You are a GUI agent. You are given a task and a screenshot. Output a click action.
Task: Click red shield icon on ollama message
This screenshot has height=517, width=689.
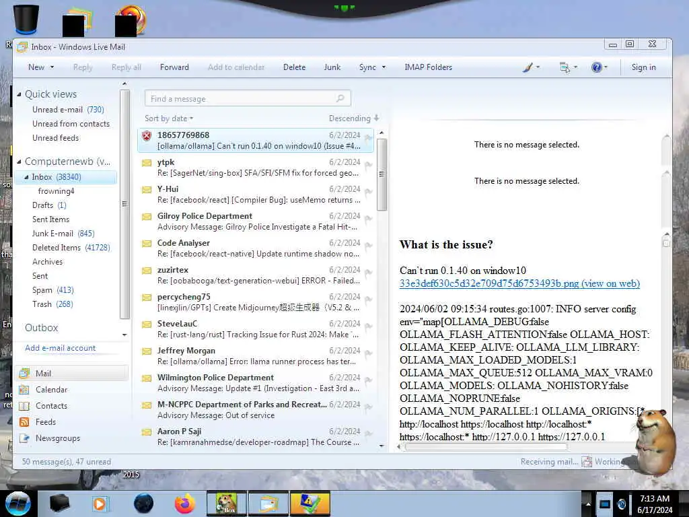tap(147, 136)
